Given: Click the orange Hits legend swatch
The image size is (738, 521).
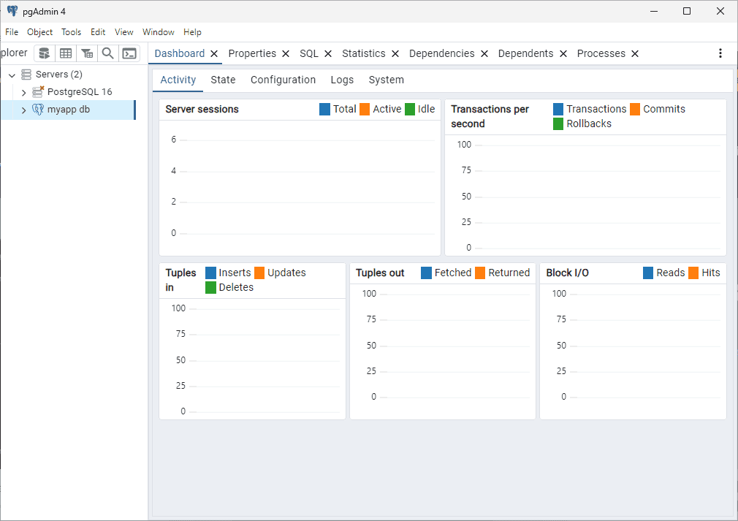Looking at the screenshot, I should (693, 273).
